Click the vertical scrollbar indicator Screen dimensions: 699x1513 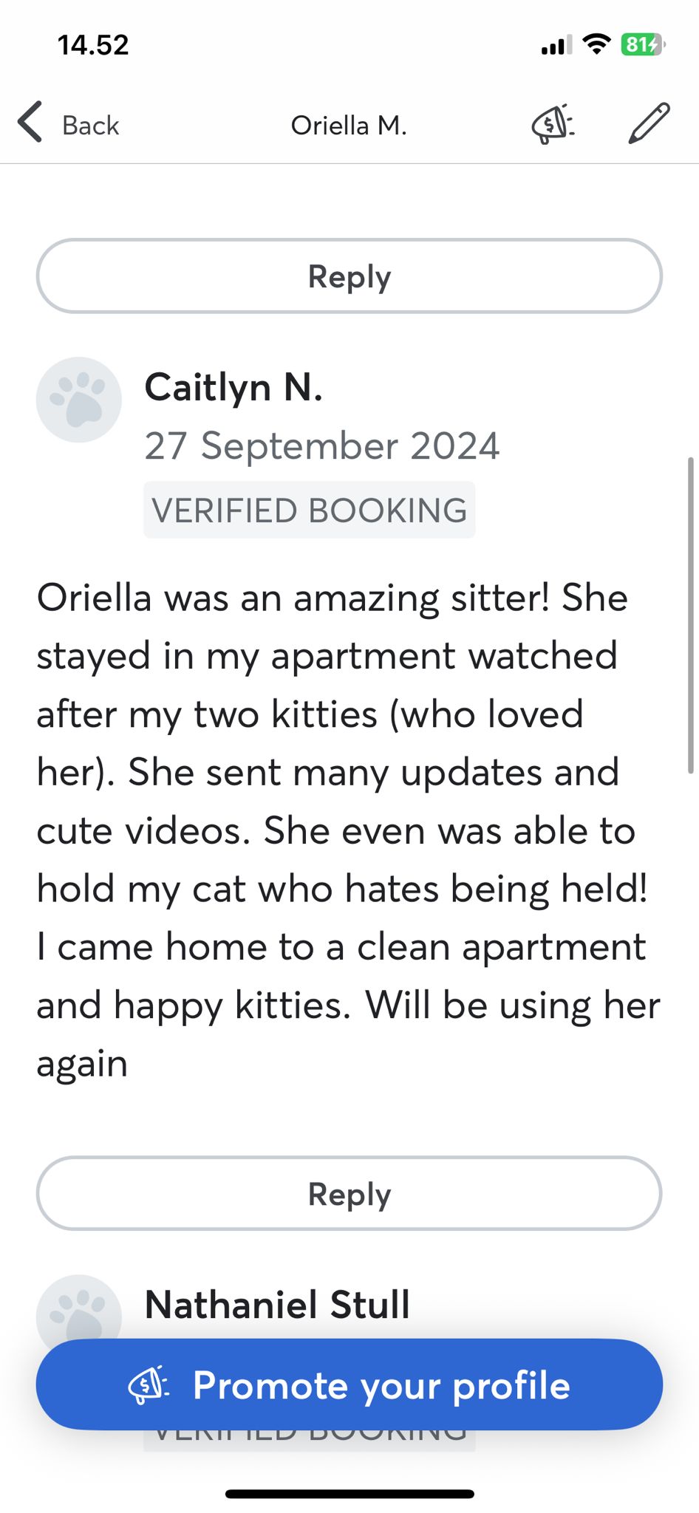[690, 615]
